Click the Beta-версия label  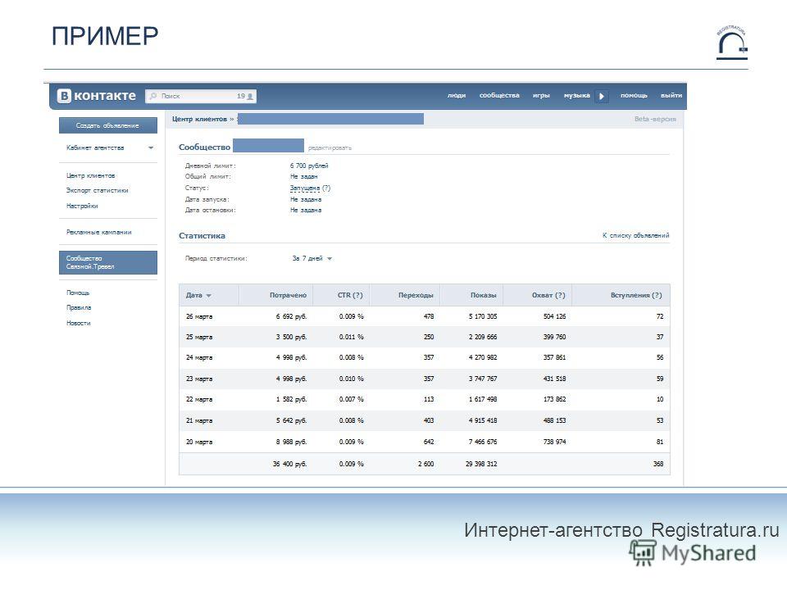(x=655, y=119)
